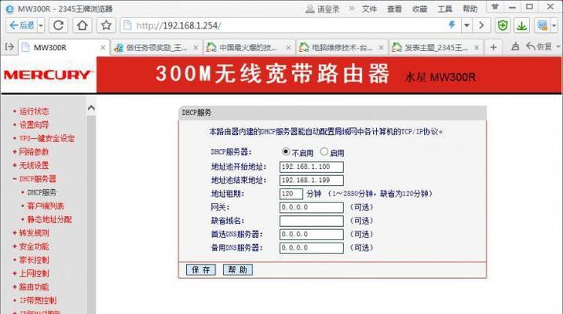Open the 帮助 menu

(x=470, y=9)
